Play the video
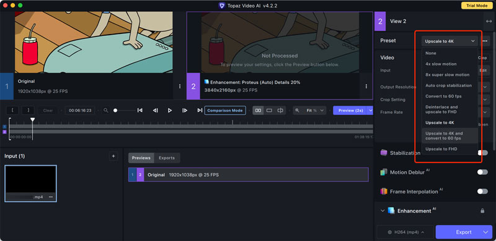Screen dimensions: 496x241 click(x=170, y=111)
